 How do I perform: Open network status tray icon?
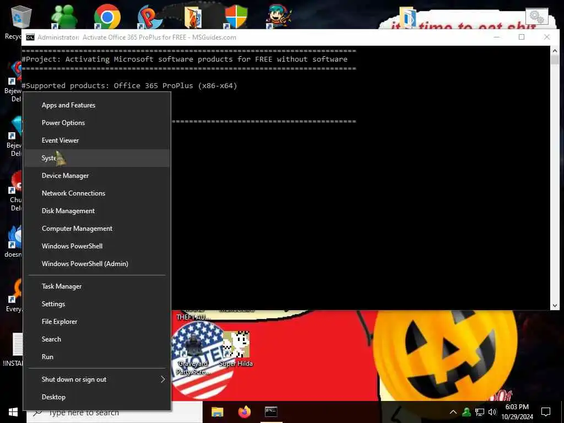coord(480,412)
